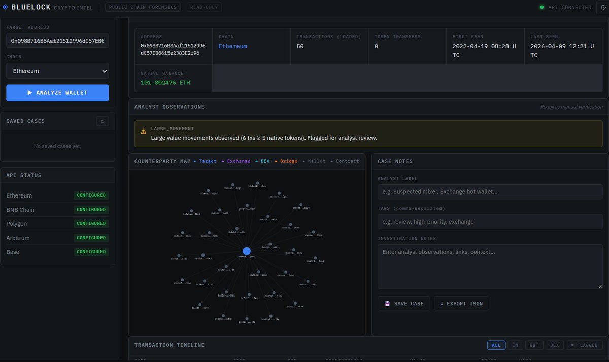Click Polygon CONFIGURED status badge
This screenshot has width=609, height=362.
(91, 224)
